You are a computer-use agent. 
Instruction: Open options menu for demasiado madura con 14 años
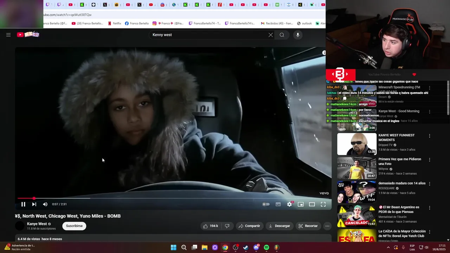pyautogui.click(x=429, y=184)
